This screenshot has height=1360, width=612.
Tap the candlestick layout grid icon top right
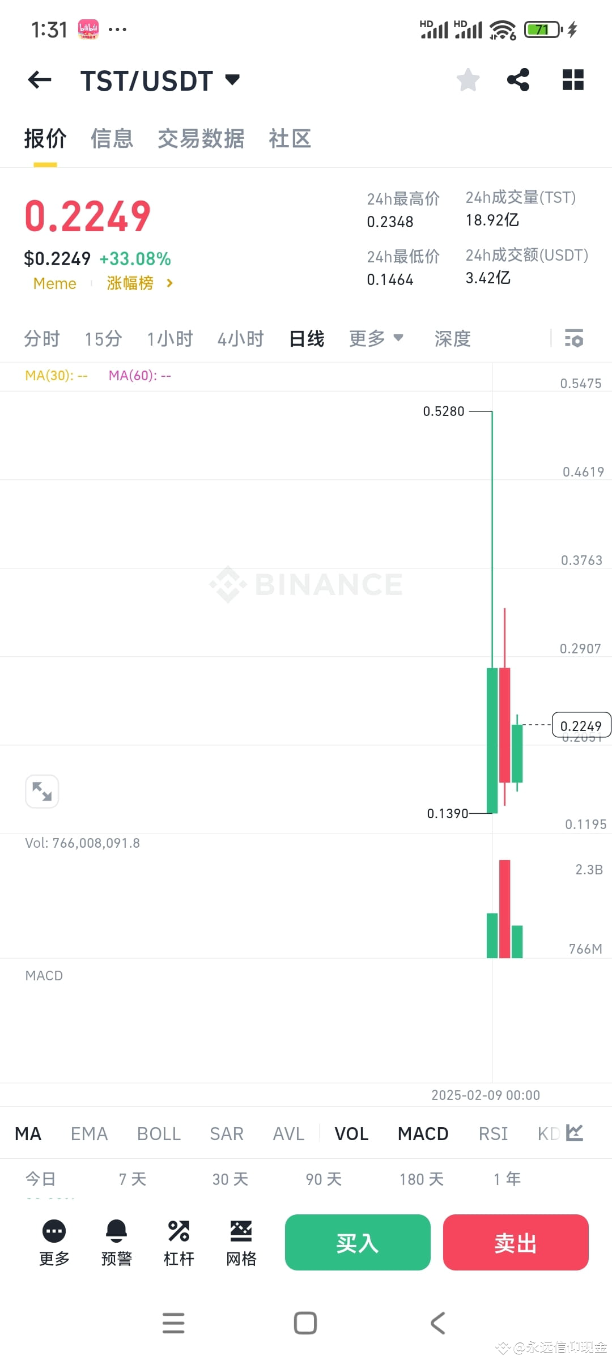pos(573,80)
